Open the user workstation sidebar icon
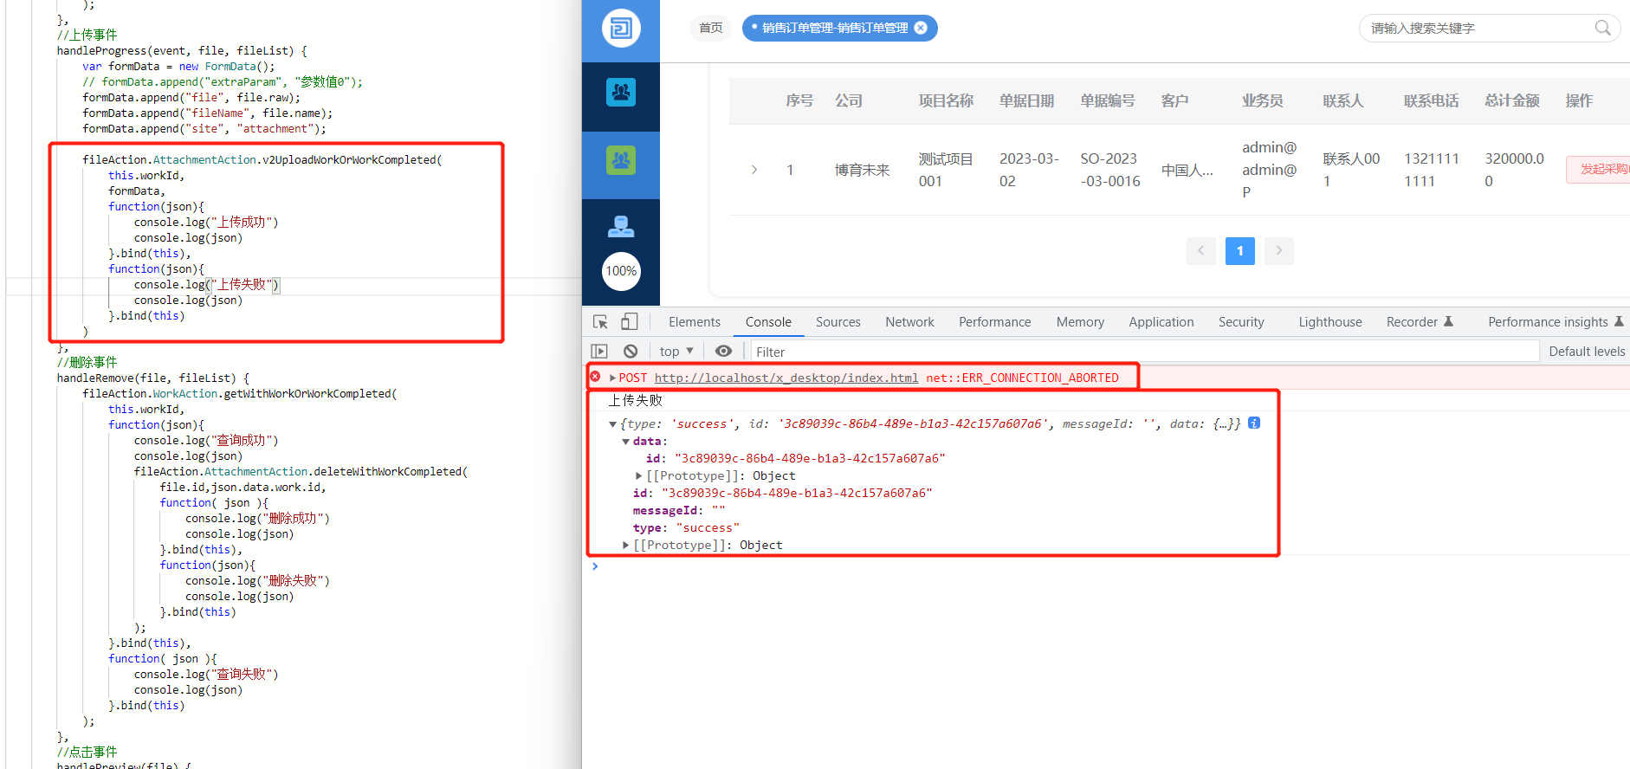The image size is (1630, 769). click(621, 227)
